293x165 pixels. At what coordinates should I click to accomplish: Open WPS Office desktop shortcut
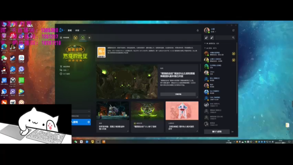4,81
